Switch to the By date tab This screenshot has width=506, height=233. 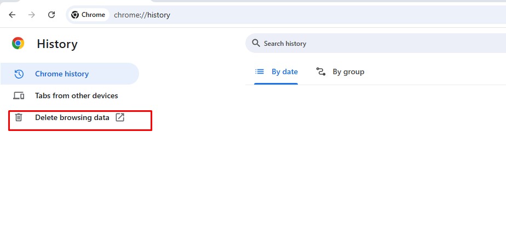[284, 71]
